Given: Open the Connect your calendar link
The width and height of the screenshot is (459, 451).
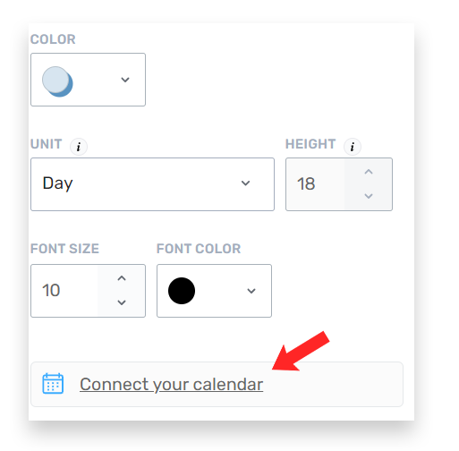Looking at the screenshot, I should [x=171, y=384].
